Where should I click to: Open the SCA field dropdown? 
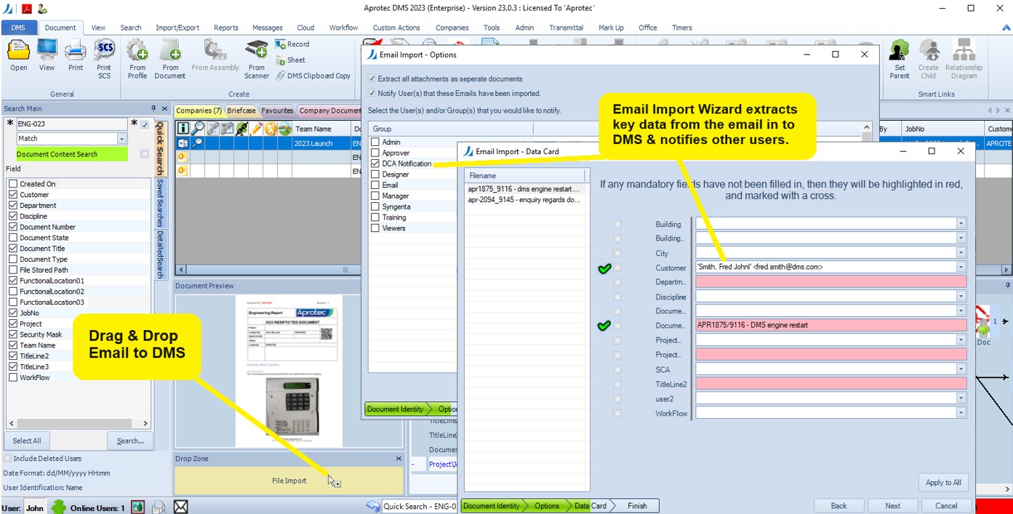(961, 369)
